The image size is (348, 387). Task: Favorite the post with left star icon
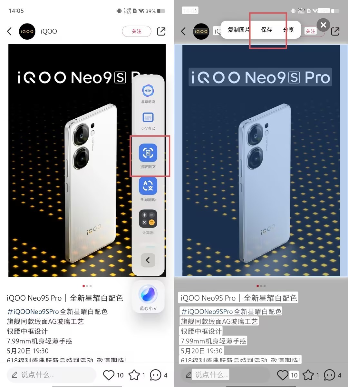(134, 375)
